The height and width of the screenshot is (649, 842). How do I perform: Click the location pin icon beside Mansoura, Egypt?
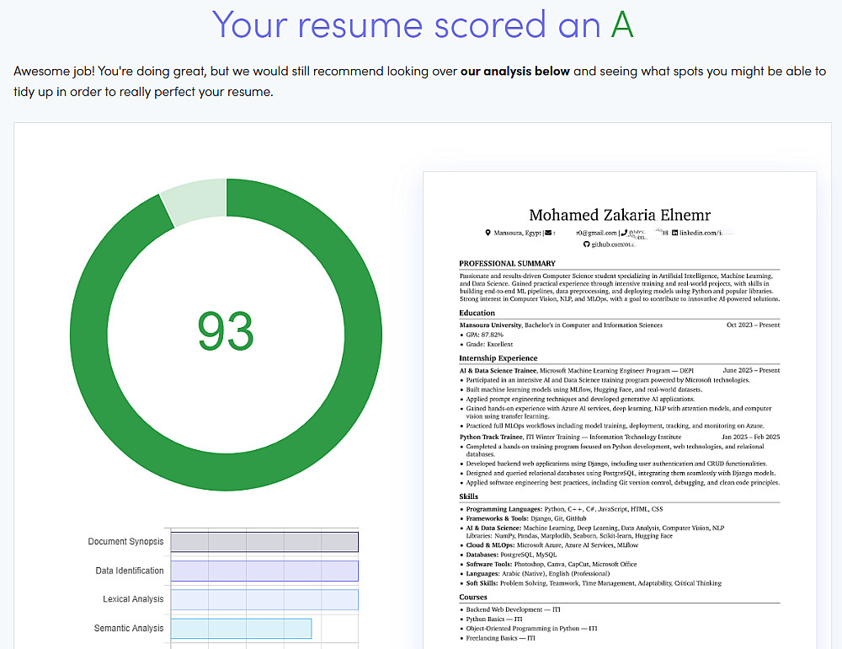(x=488, y=233)
